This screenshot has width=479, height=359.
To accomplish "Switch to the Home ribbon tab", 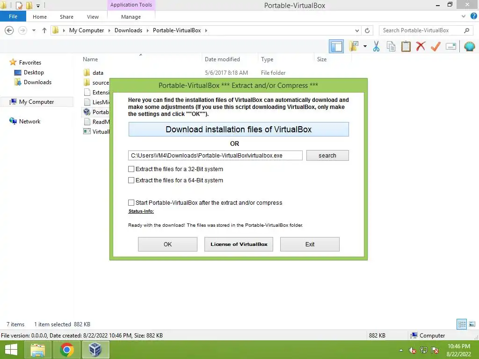I will point(40,17).
